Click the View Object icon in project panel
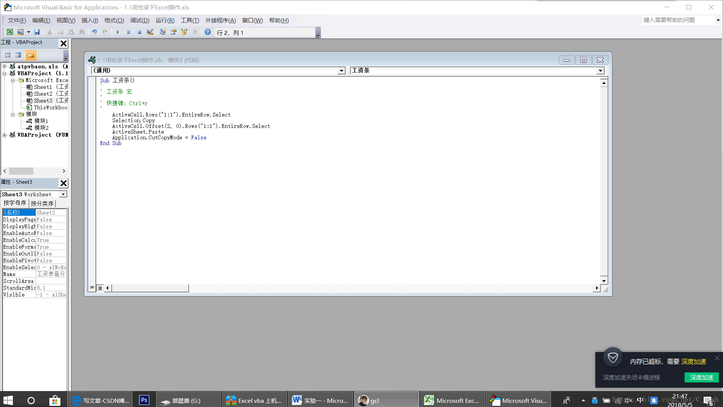Screen dimensions: 723x407 click(x=18, y=55)
